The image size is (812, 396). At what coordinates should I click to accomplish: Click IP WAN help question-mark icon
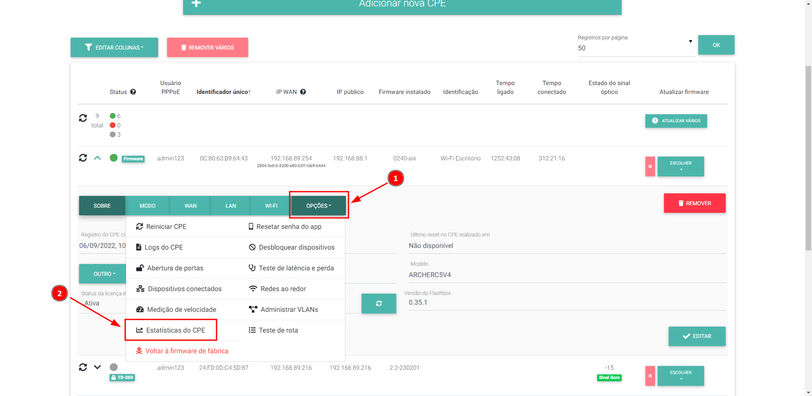(x=303, y=92)
